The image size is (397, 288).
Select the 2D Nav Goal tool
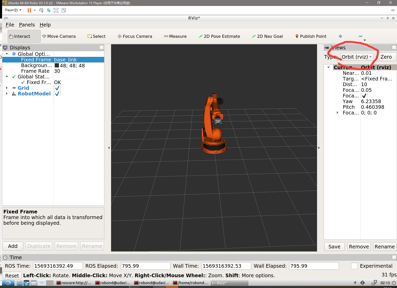[267, 36]
